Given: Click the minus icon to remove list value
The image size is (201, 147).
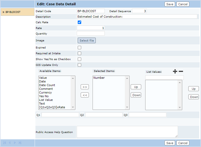Looking at the screenshot, I should (x=181, y=71).
